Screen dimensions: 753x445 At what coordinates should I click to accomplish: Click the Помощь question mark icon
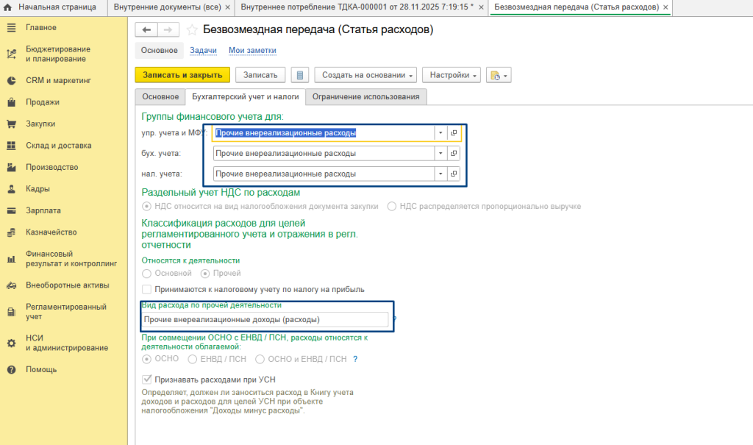coord(11,369)
